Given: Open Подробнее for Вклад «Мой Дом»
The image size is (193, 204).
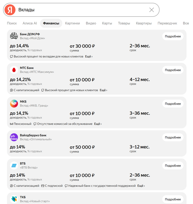Looking at the screenshot, I should [x=173, y=36].
